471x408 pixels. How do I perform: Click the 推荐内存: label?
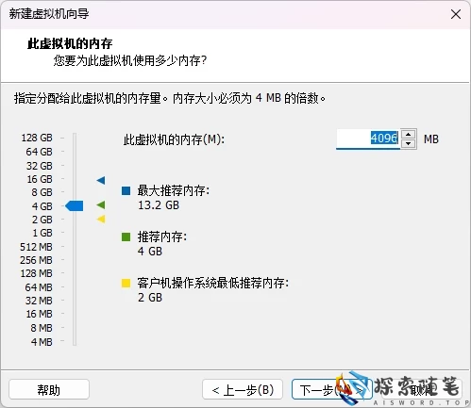click(162, 237)
